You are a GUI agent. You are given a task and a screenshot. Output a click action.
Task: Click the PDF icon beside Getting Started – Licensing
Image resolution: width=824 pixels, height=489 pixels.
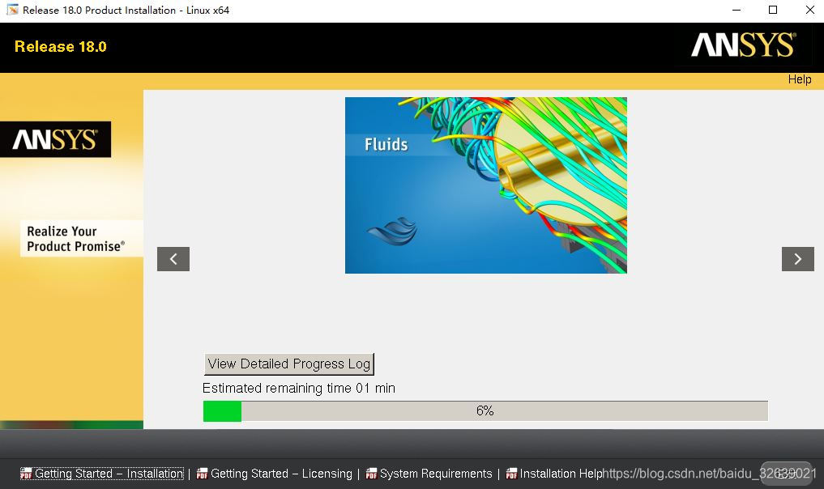pos(202,474)
